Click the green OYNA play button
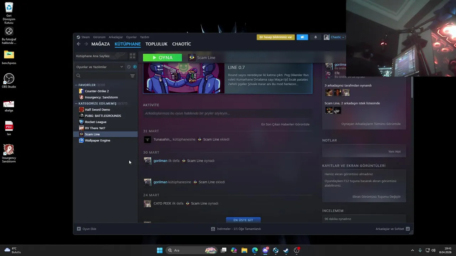 (x=162, y=58)
